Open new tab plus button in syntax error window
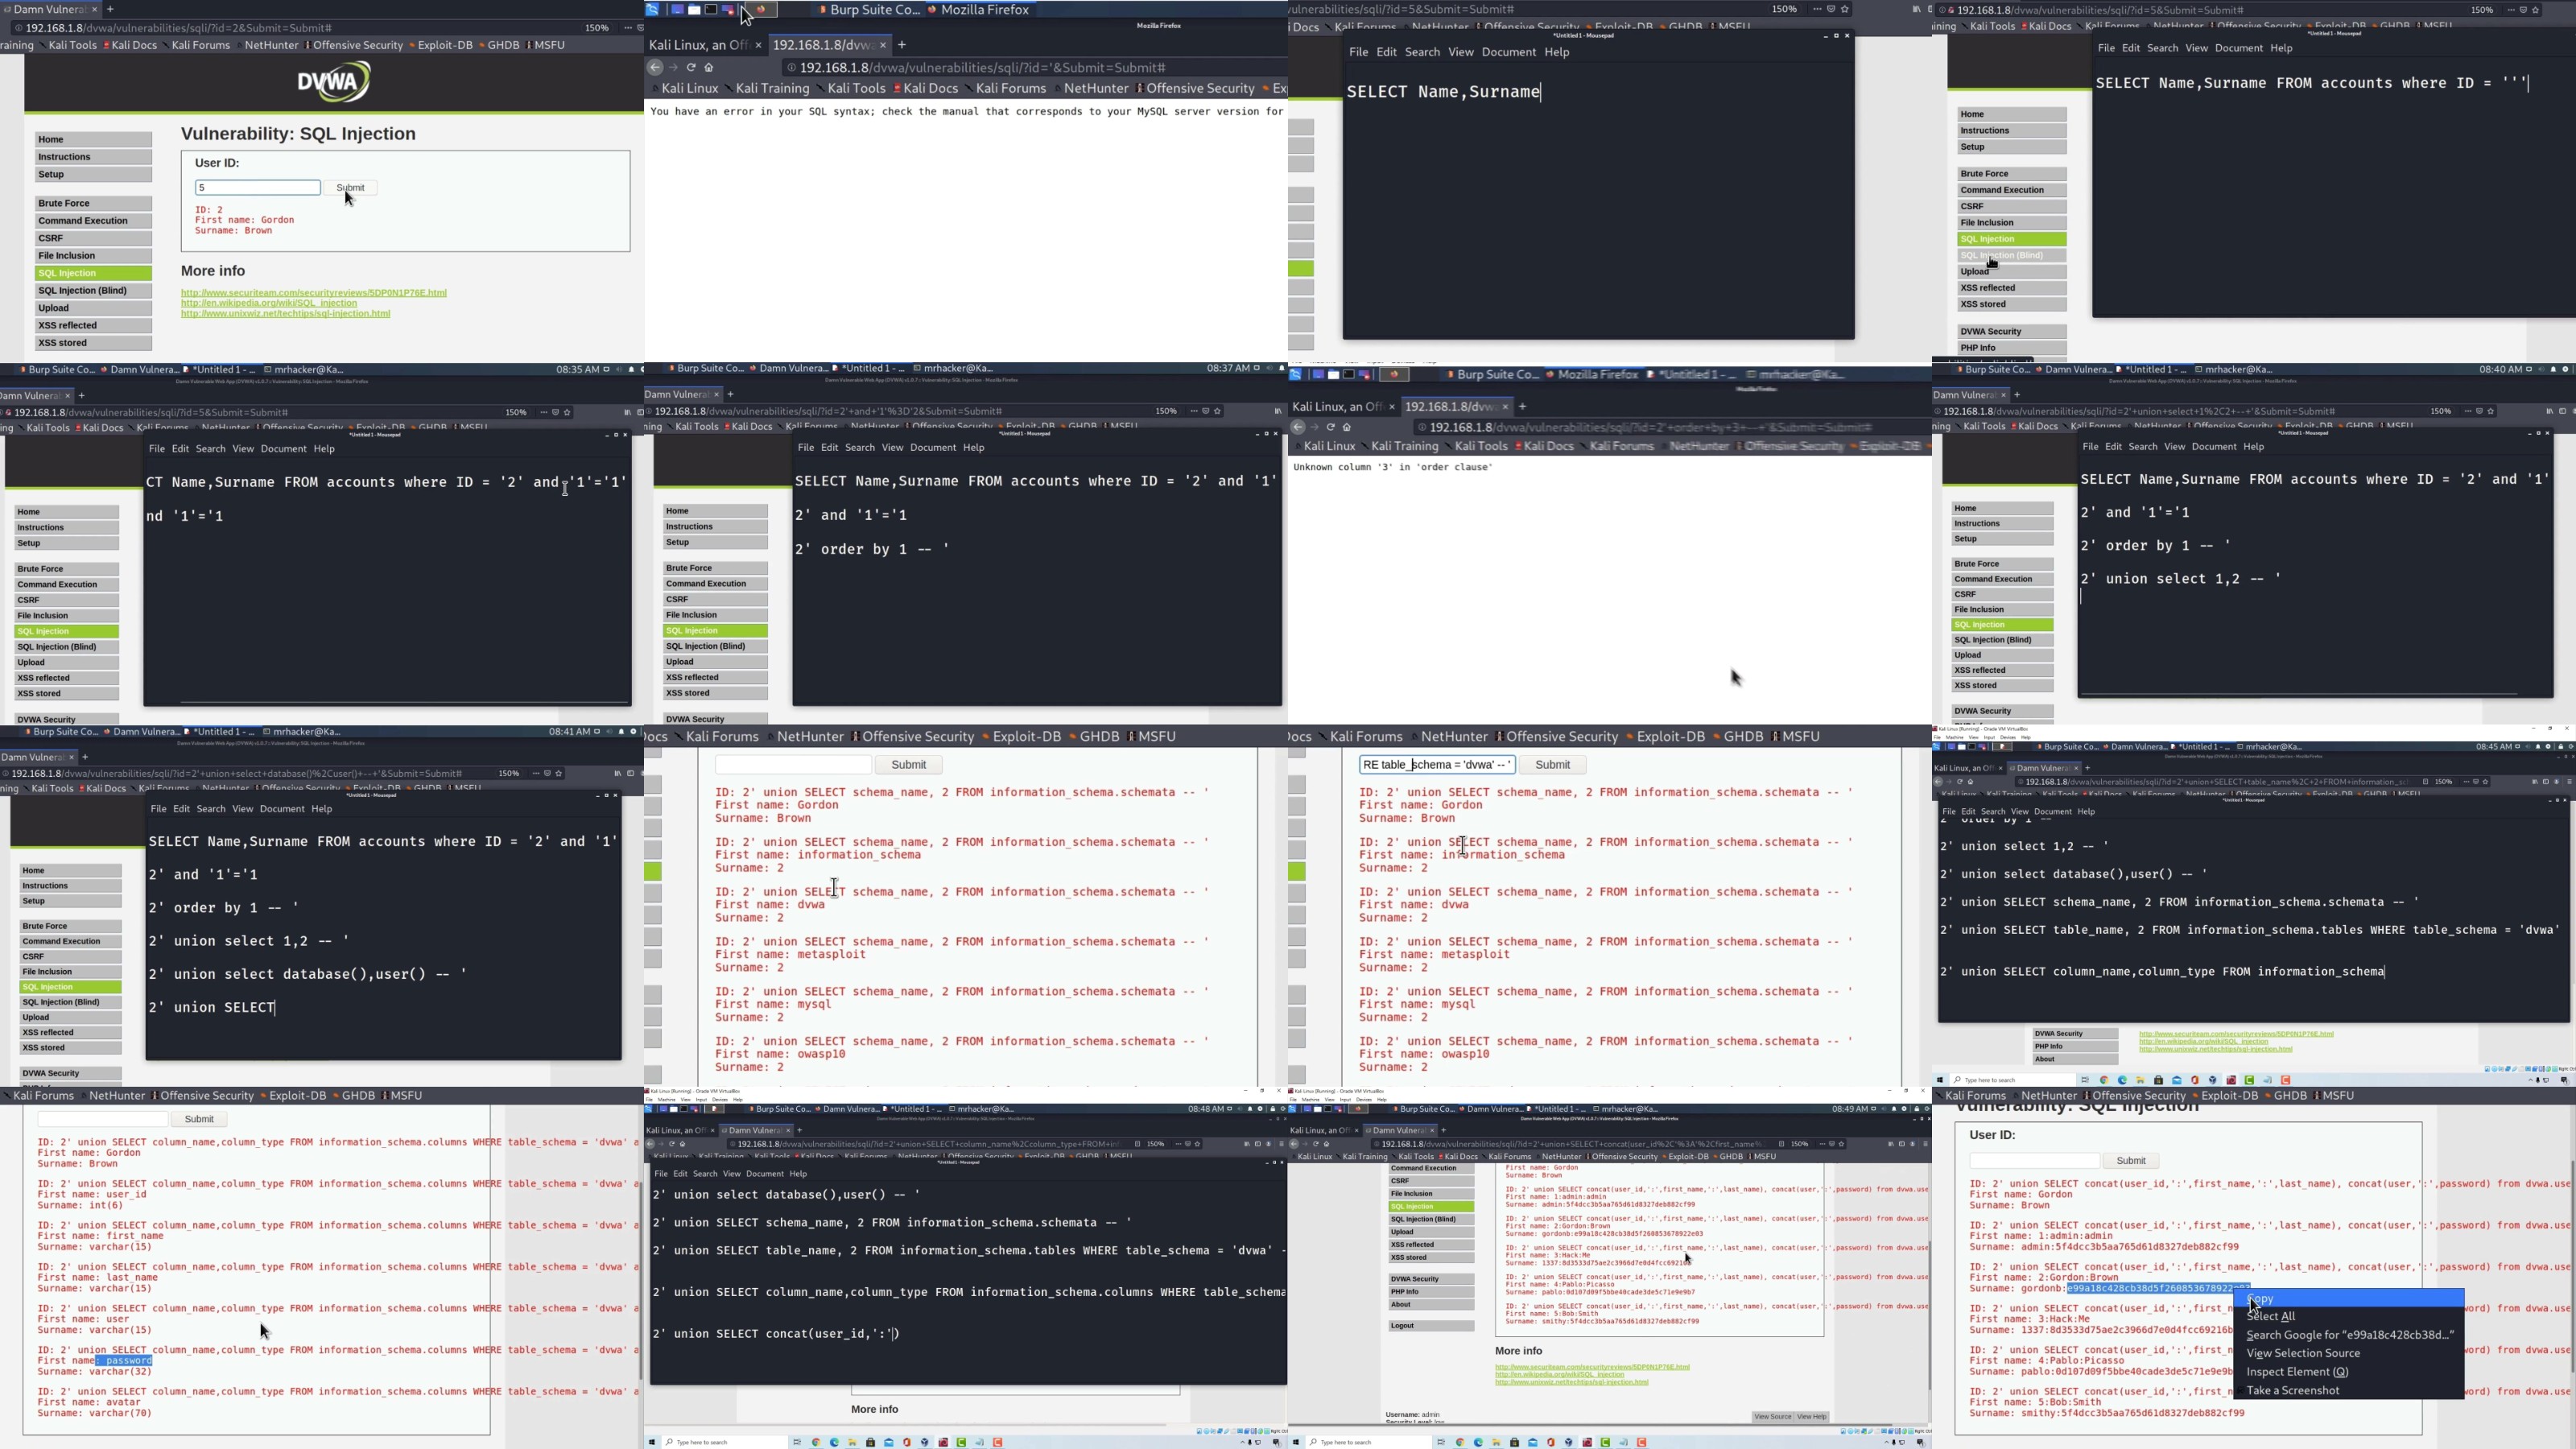Screen dimensions: 2576x1449 point(902,45)
